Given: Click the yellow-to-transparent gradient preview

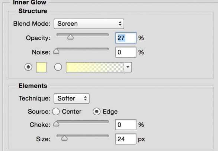Looking at the screenshot, I should [x=95, y=67].
